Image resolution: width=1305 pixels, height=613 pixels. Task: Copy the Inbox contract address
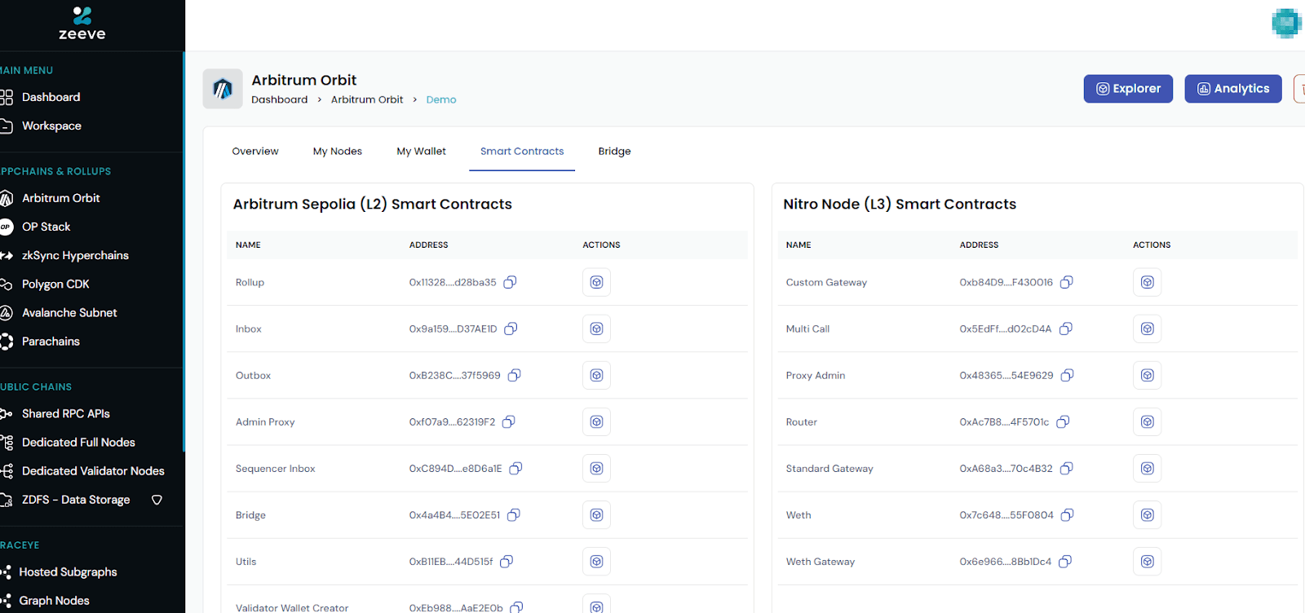[511, 329]
